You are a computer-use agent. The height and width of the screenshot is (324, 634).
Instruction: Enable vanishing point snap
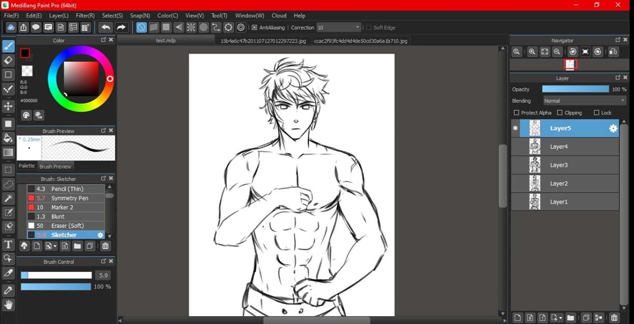(179, 27)
